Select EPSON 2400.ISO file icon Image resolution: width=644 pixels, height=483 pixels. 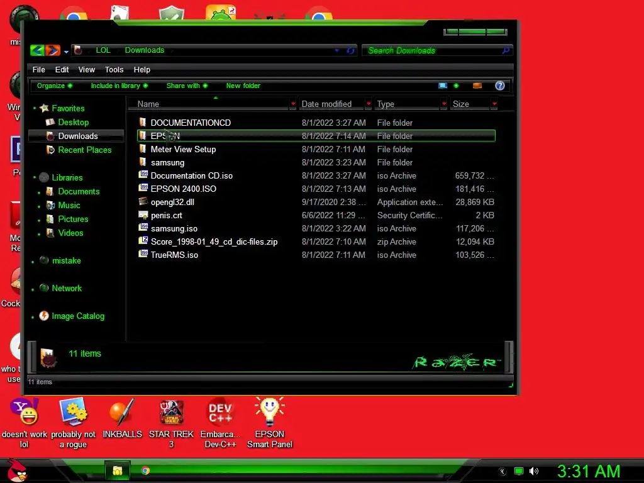pos(143,187)
